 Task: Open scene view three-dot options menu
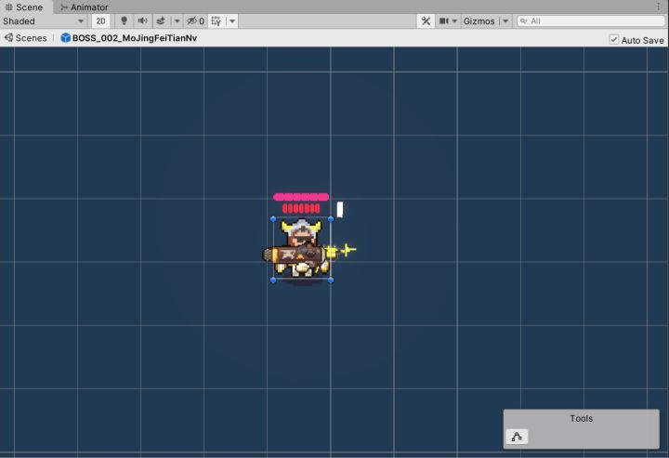click(x=659, y=7)
